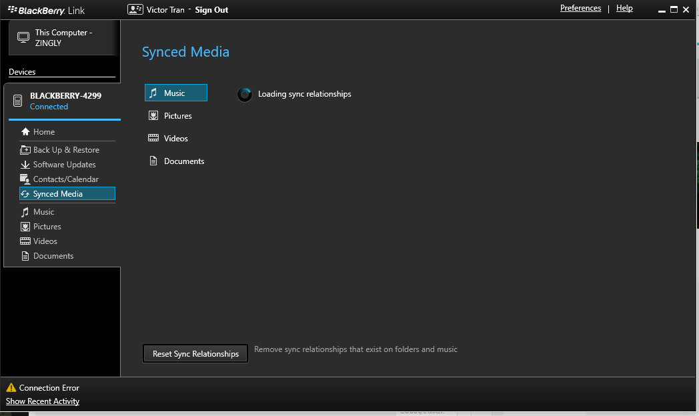This screenshot has width=699, height=416.
Task: Click the sidebar Pictures icon
Action: click(x=25, y=227)
